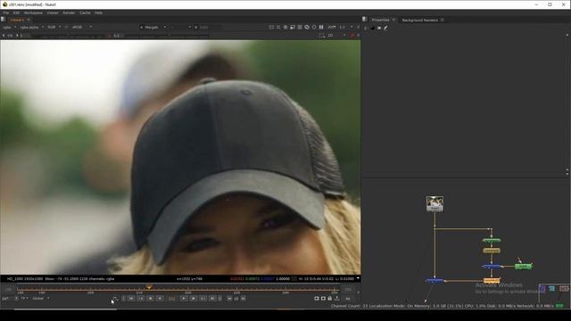Screen dimensions: 571x321
Task: Switch to the Background Renders tab
Action: tap(420, 20)
